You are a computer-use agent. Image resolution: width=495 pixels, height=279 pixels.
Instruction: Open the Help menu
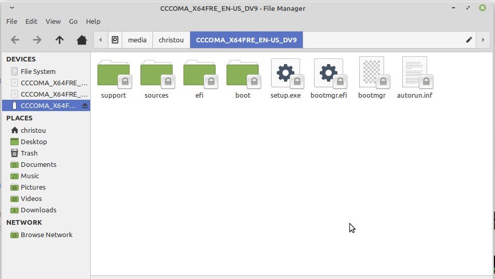(93, 21)
